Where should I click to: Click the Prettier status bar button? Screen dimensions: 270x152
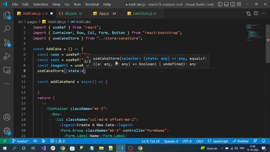(240, 141)
